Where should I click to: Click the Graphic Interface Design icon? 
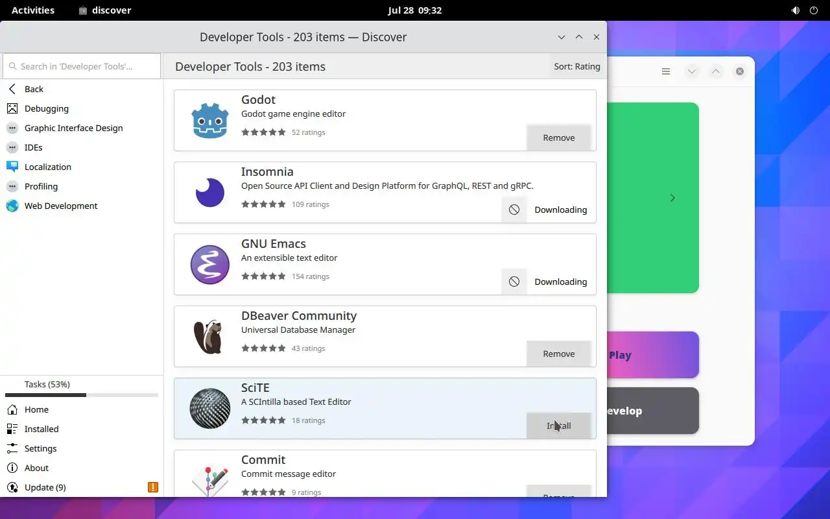[12, 128]
